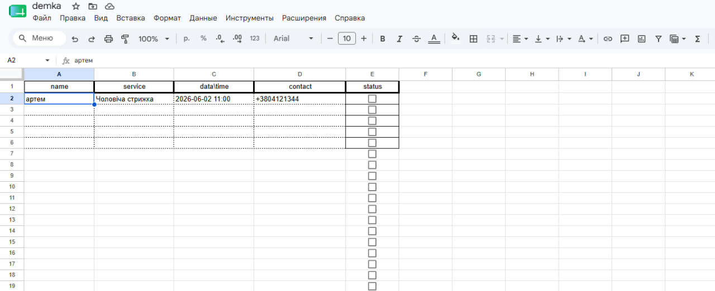
Task: Tick the status checkbox in row 4
Action: 372,121
